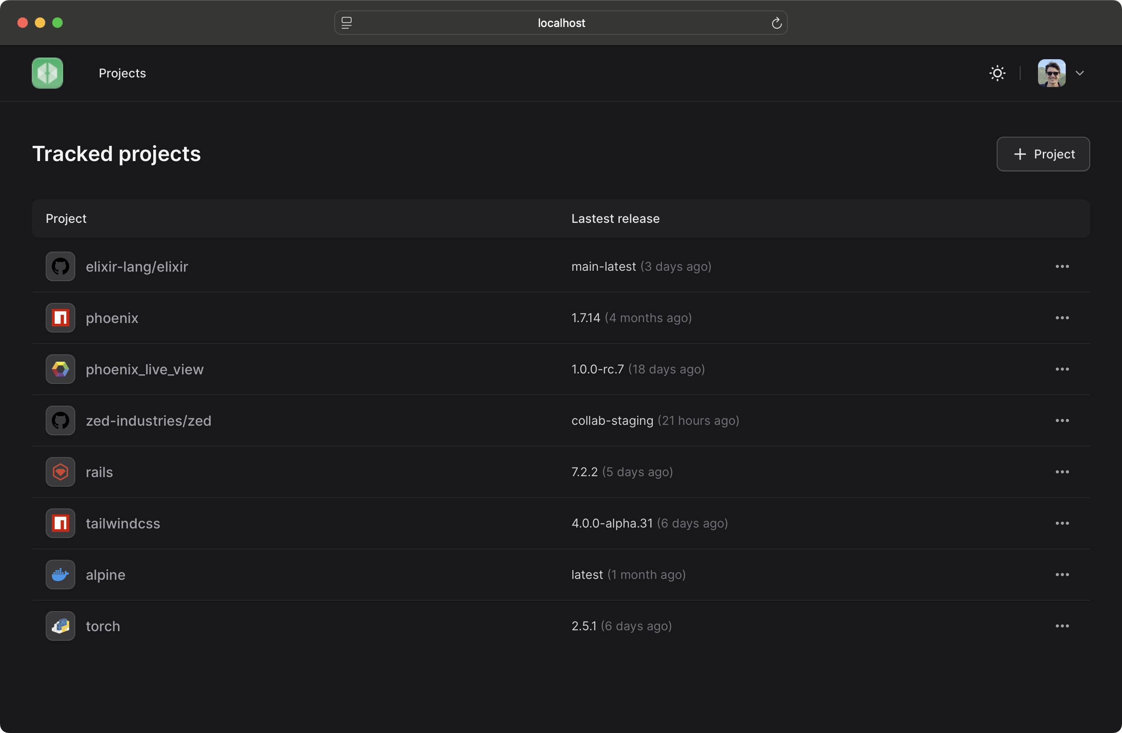Click the Projects label in navbar
Image resolution: width=1122 pixels, height=733 pixels.
pyautogui.click(x=122, y=73)
